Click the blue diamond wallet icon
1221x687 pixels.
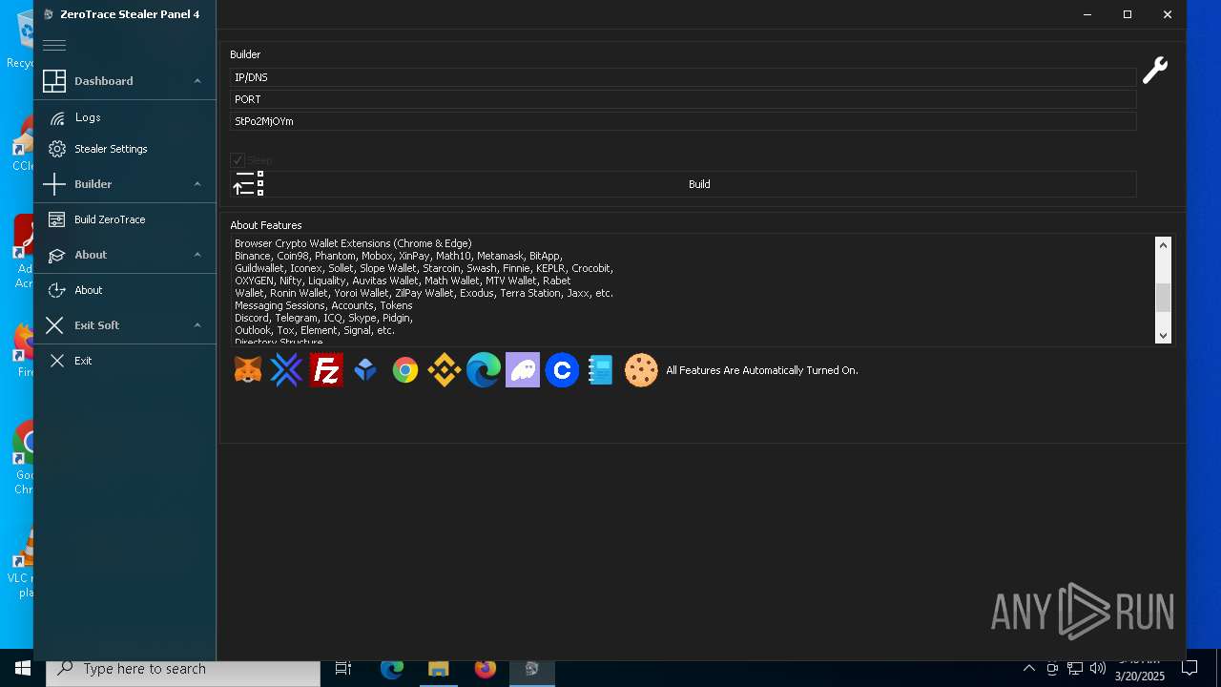coord(365,370)
